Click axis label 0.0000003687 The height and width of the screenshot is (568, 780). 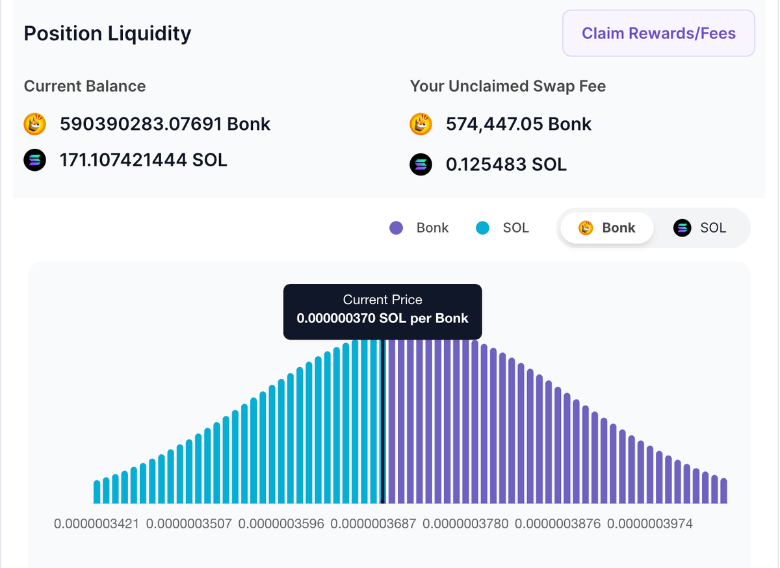pyautogui.click(x=373, y=524)
